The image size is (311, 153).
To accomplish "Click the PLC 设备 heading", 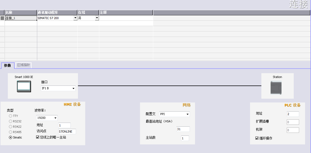I will [293, 105].
